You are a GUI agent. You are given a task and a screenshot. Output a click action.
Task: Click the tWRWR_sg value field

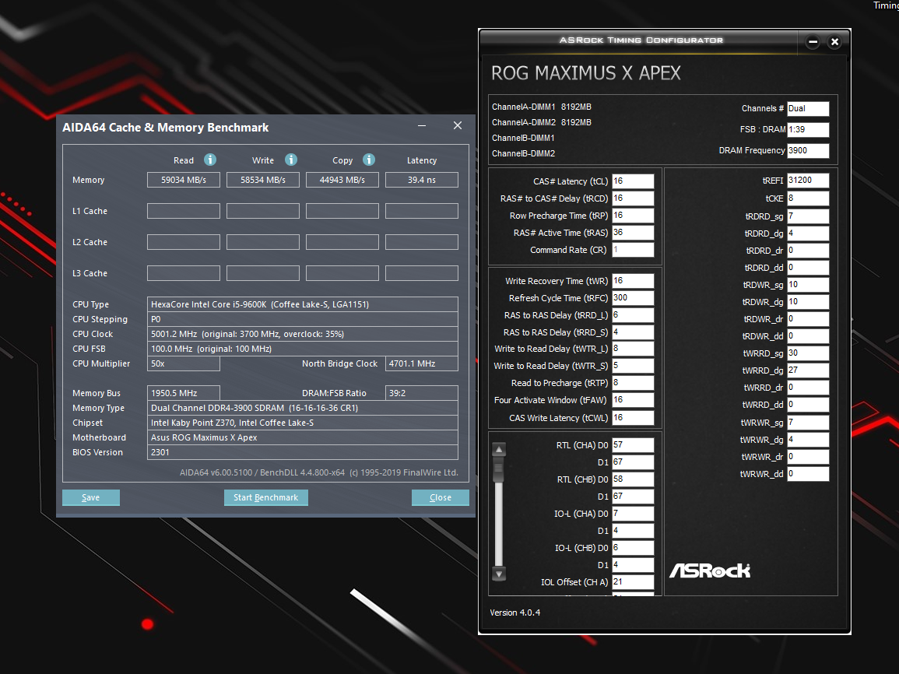coord(808,423)
